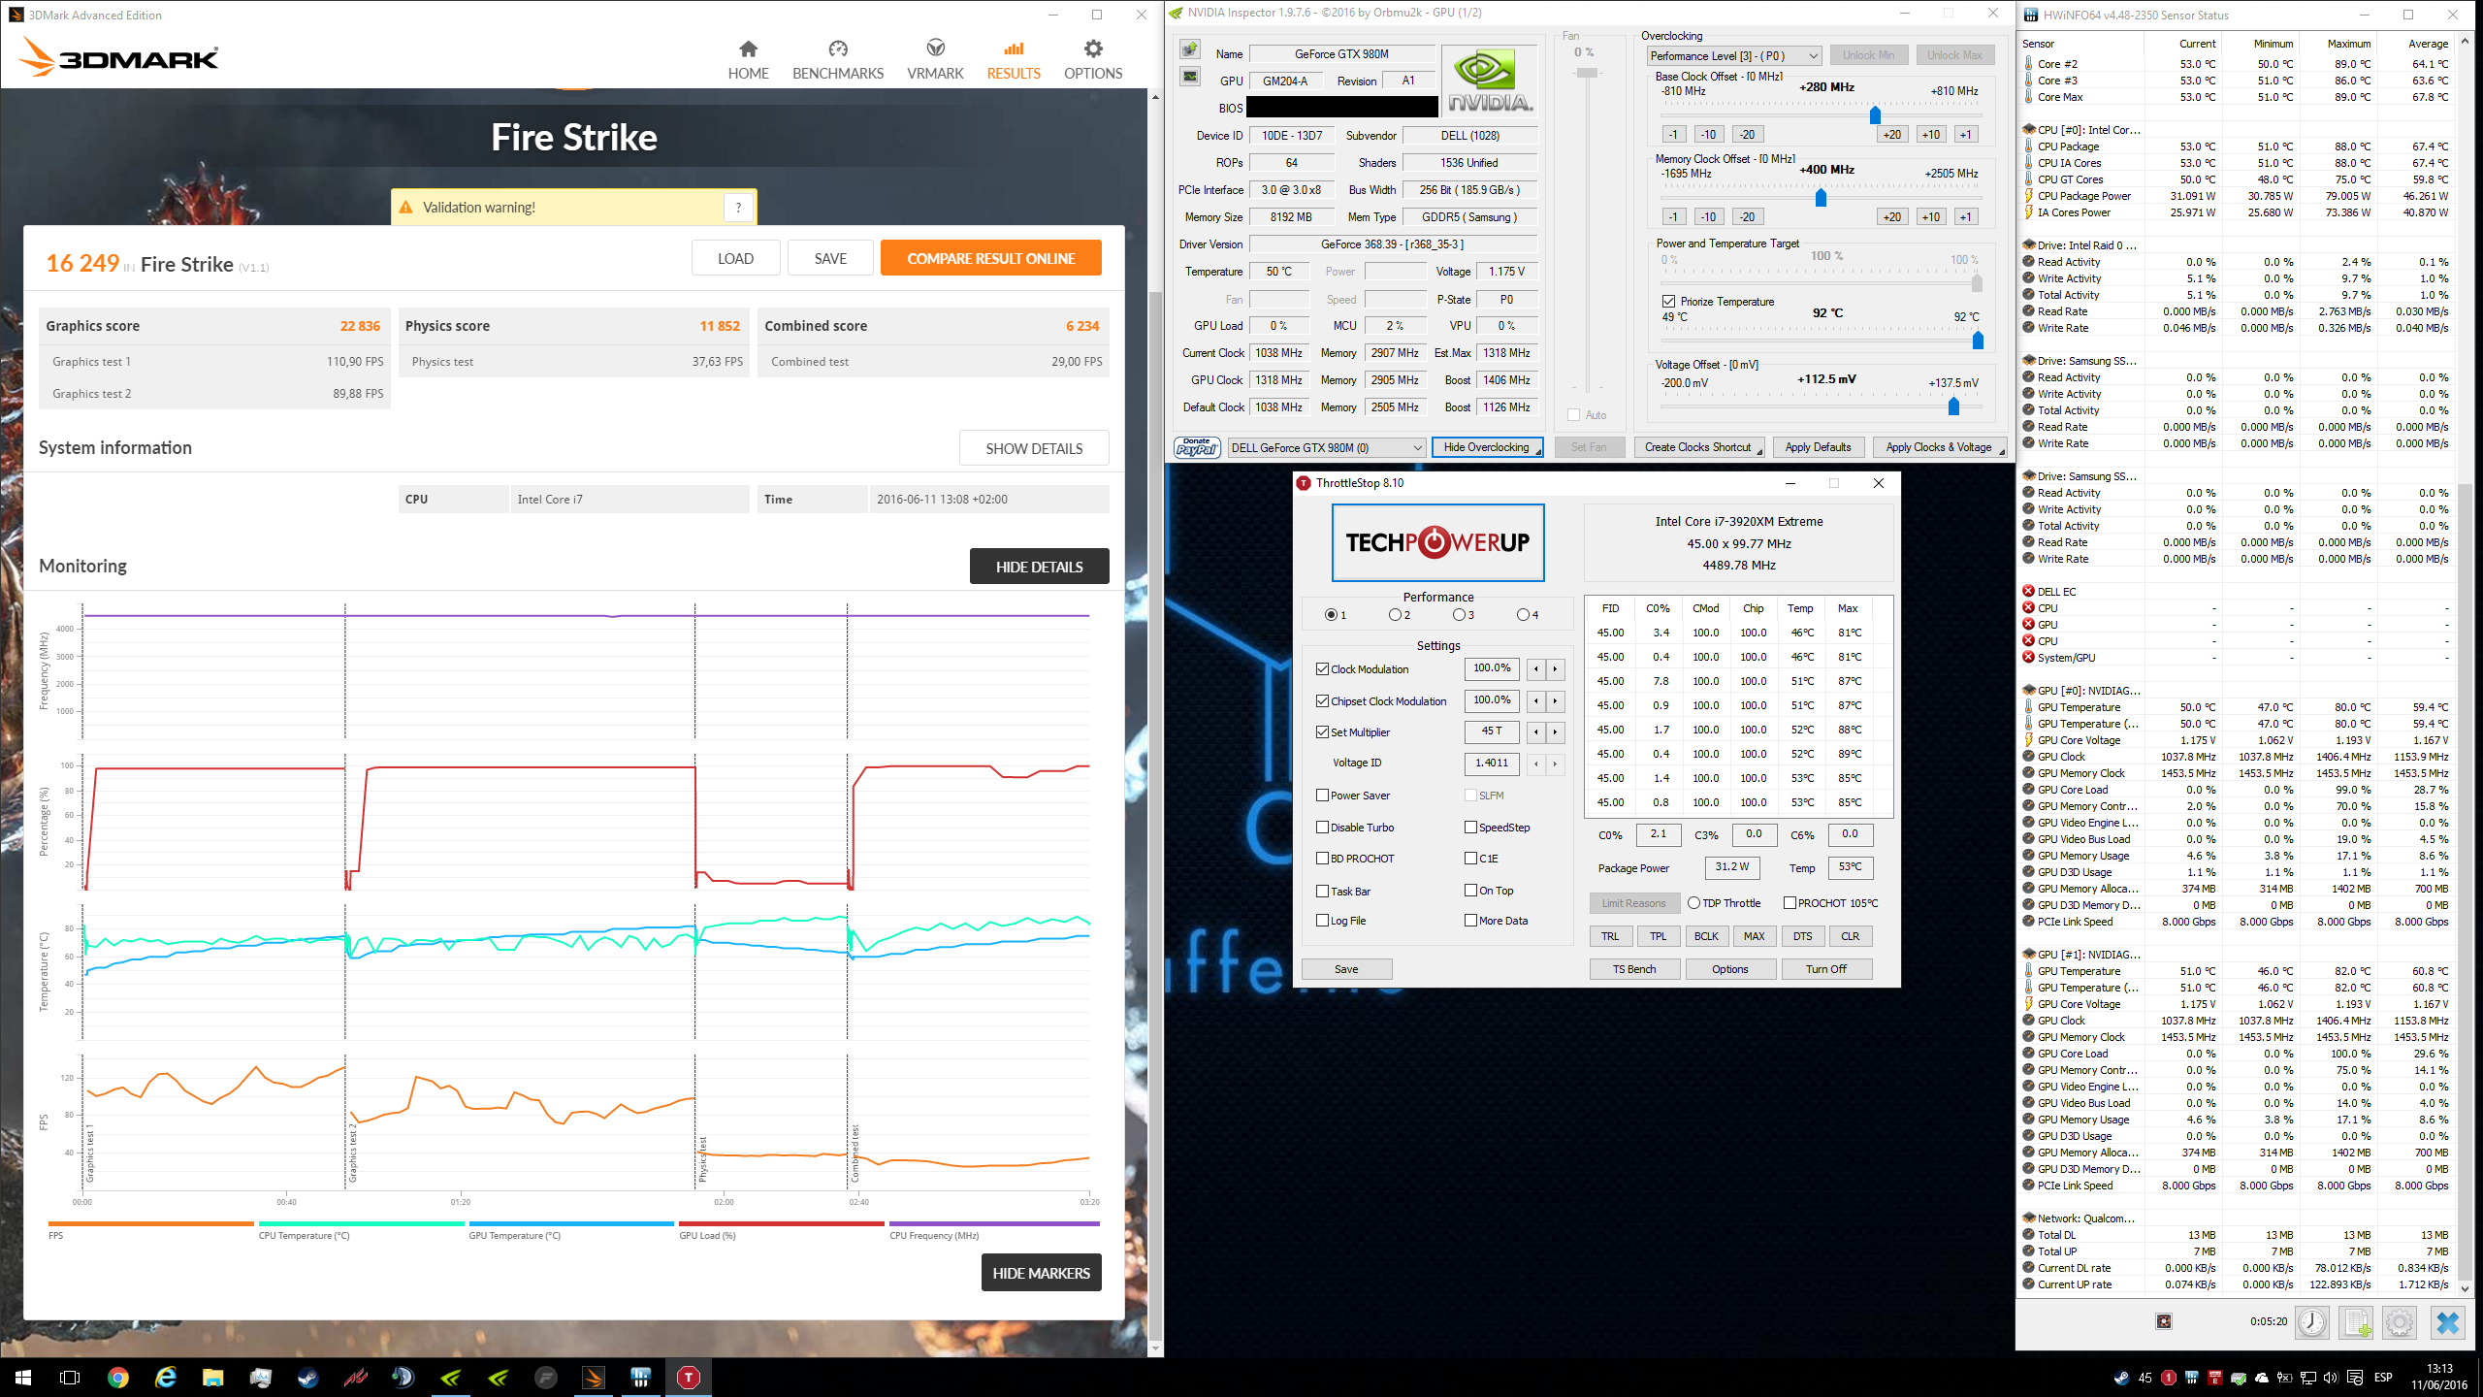Image resolution: width=2483 pixels, height=1397 pixels.
Task: Increase the Set Multiplier value arrow
Action: click(x=1555, y=732)
